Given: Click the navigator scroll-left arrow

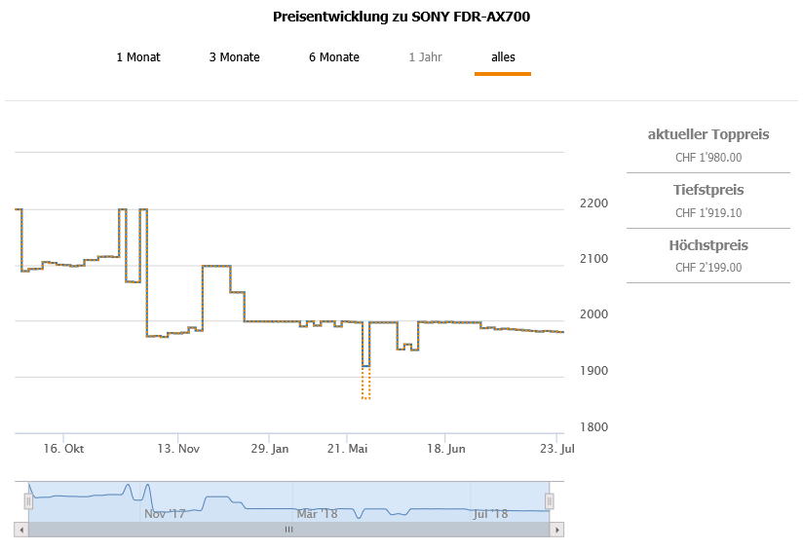Looking at the screenshot, I should click(x=21, y=530).
